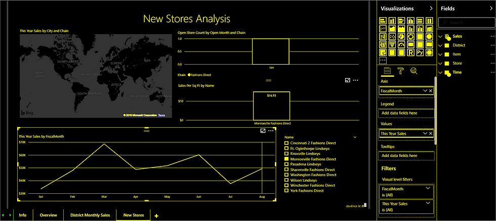The image size is (496, 221).
Task: Check Knoxville Lindseys in slicer
Action: (x=286, y=153)
